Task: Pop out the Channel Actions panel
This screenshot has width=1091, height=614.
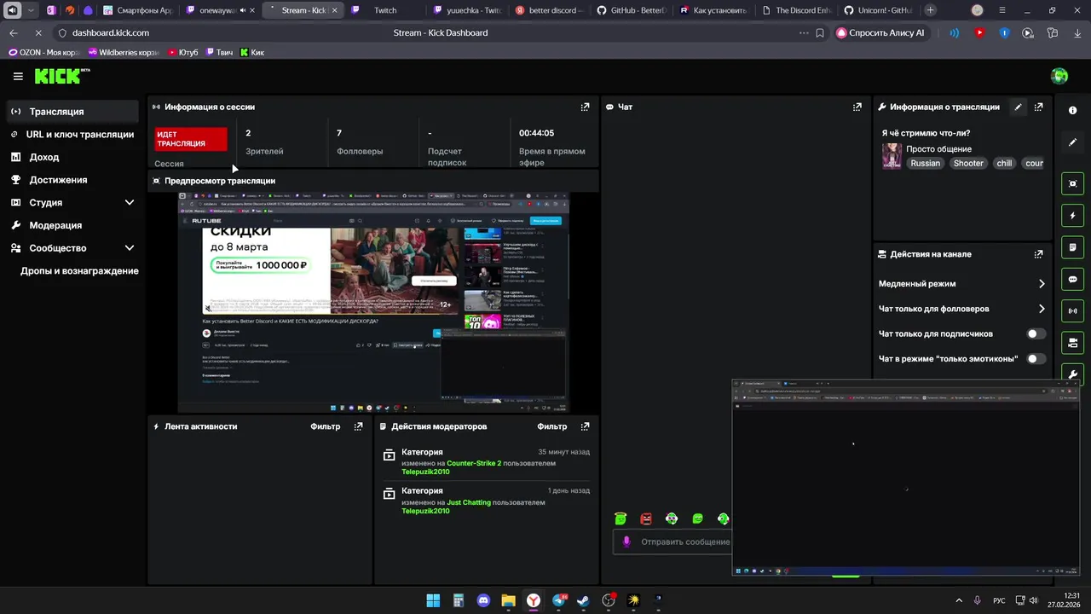Action: [x=1038, y=254]
